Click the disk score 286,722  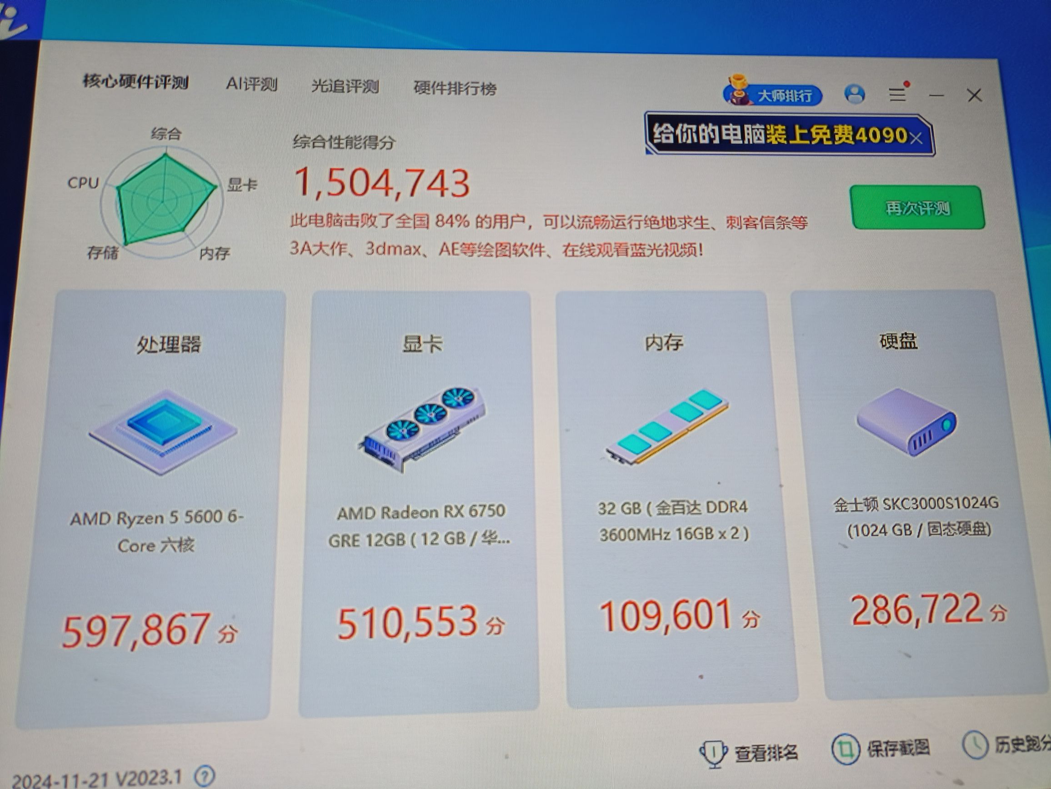click(x=916, y=609)
